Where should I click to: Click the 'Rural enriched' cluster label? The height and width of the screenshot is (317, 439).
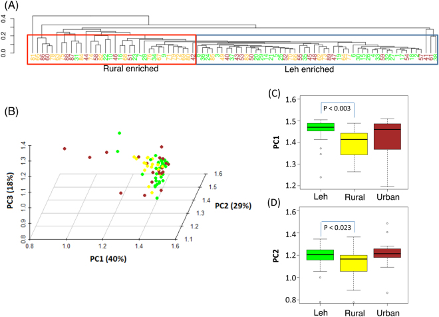click(x=131, y=69)
